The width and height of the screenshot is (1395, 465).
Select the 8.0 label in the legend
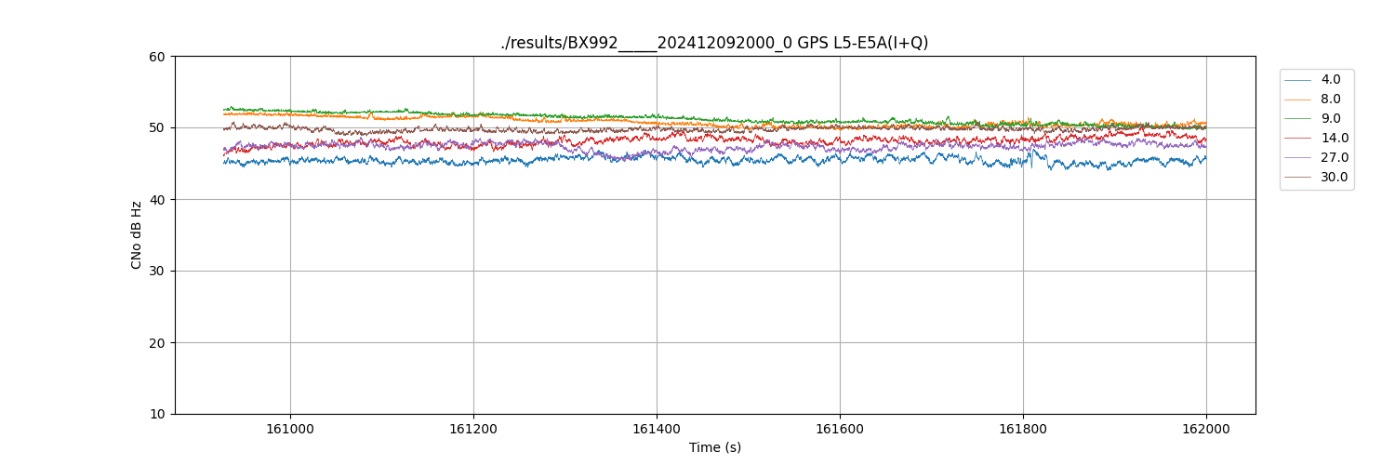click(x=1331, y=100)
